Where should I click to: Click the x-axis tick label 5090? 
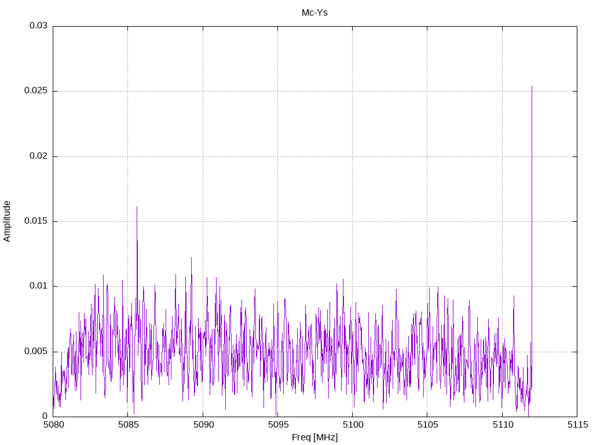[203, 425]
